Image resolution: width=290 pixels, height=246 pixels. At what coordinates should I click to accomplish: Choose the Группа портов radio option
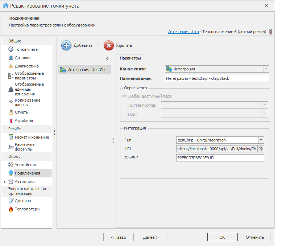coord(125,105)
